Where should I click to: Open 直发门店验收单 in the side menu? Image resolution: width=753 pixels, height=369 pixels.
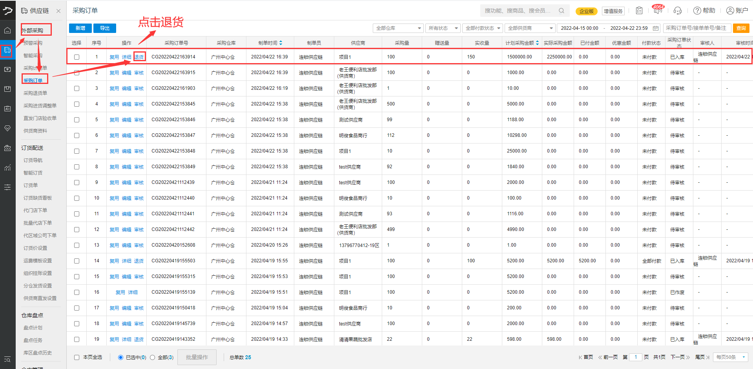(x=40, y=118)
